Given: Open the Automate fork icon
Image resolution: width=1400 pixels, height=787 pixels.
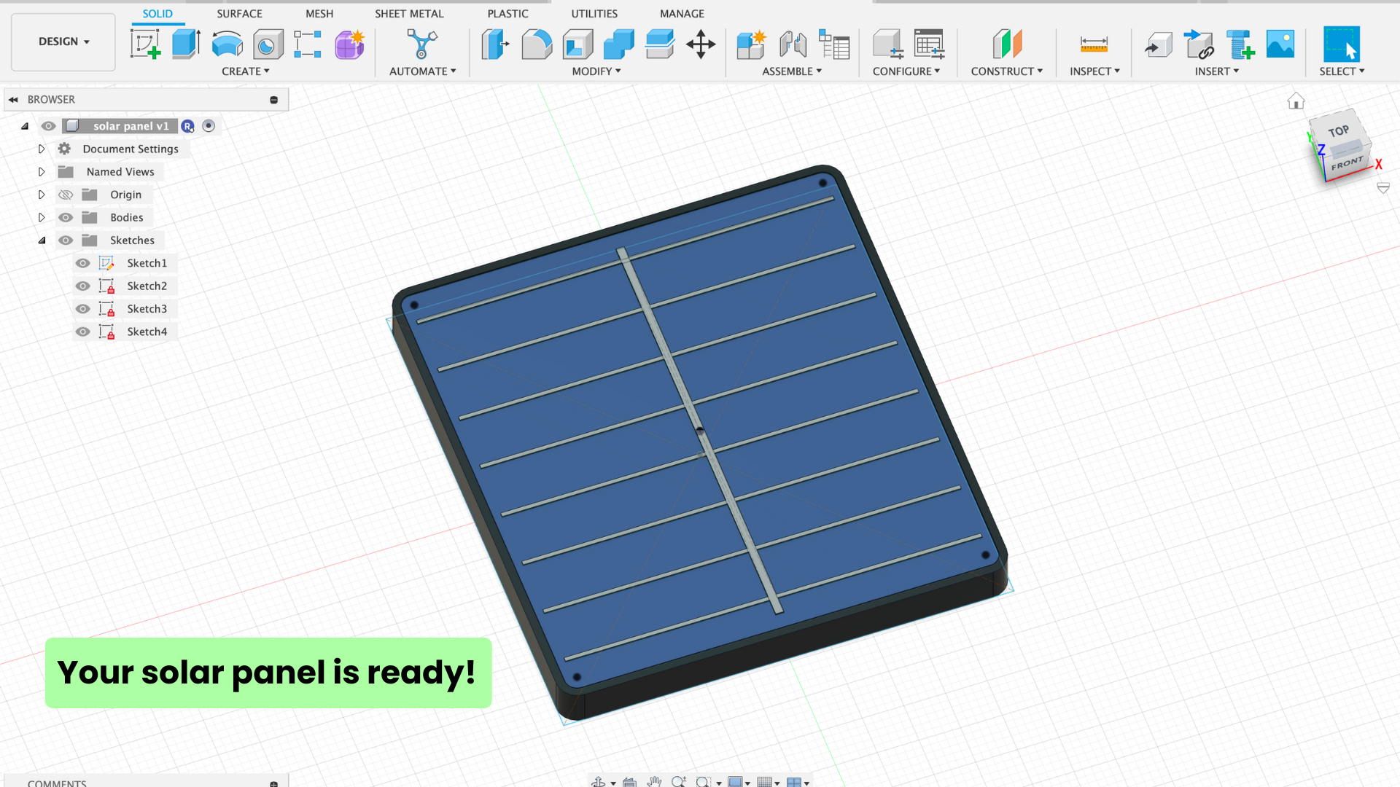Looking at the screenshot, I should point(422,44).
